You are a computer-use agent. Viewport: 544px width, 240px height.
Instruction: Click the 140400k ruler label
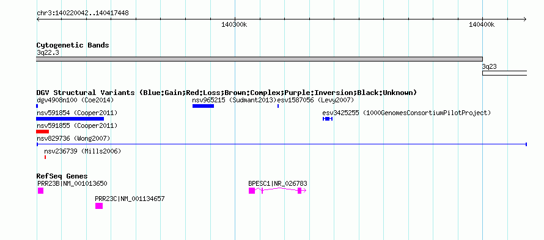pyautogui.click(x=482, y=24)
